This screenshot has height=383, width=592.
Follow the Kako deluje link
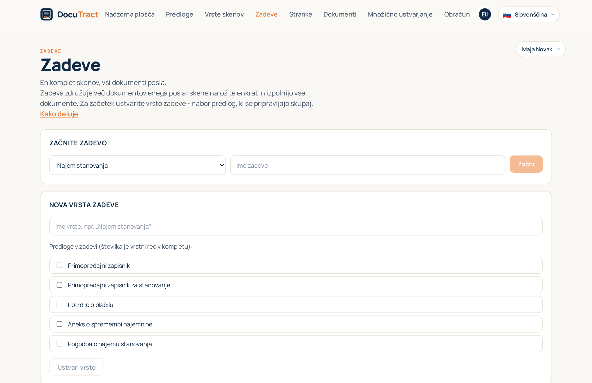[59, 114]
